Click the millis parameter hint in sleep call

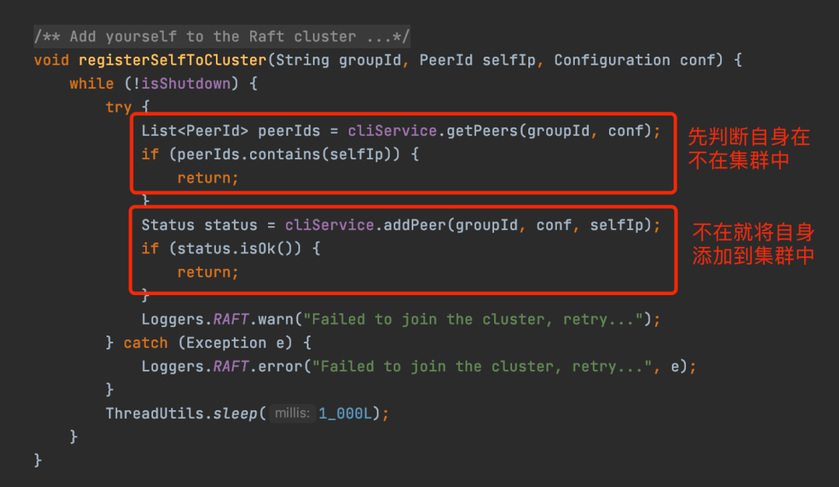pyautogui.click(x=292, y=413)
